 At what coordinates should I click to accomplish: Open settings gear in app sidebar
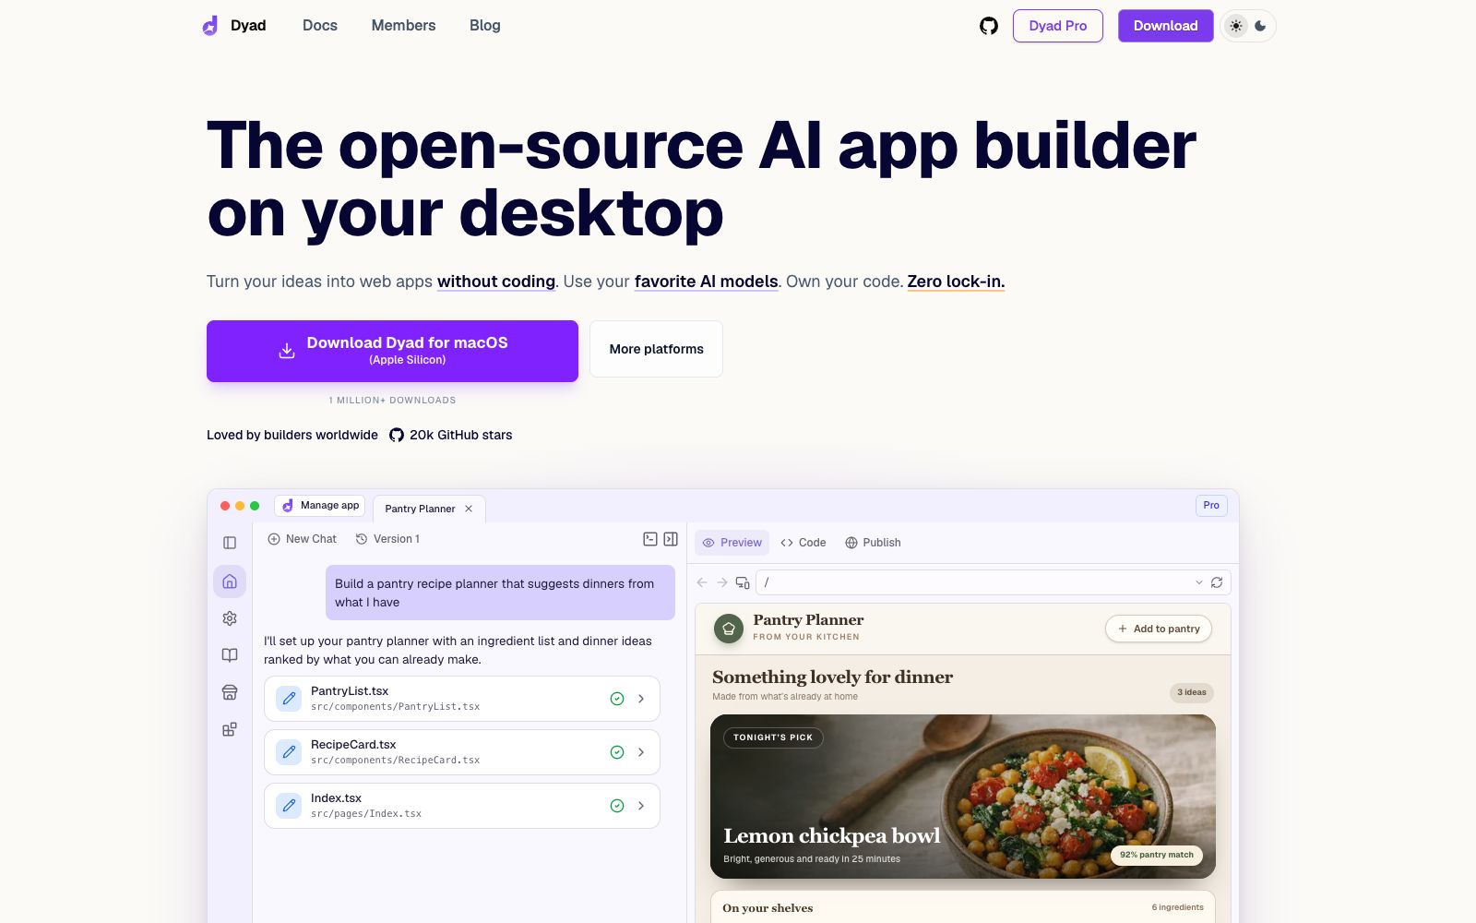(230, 618)
